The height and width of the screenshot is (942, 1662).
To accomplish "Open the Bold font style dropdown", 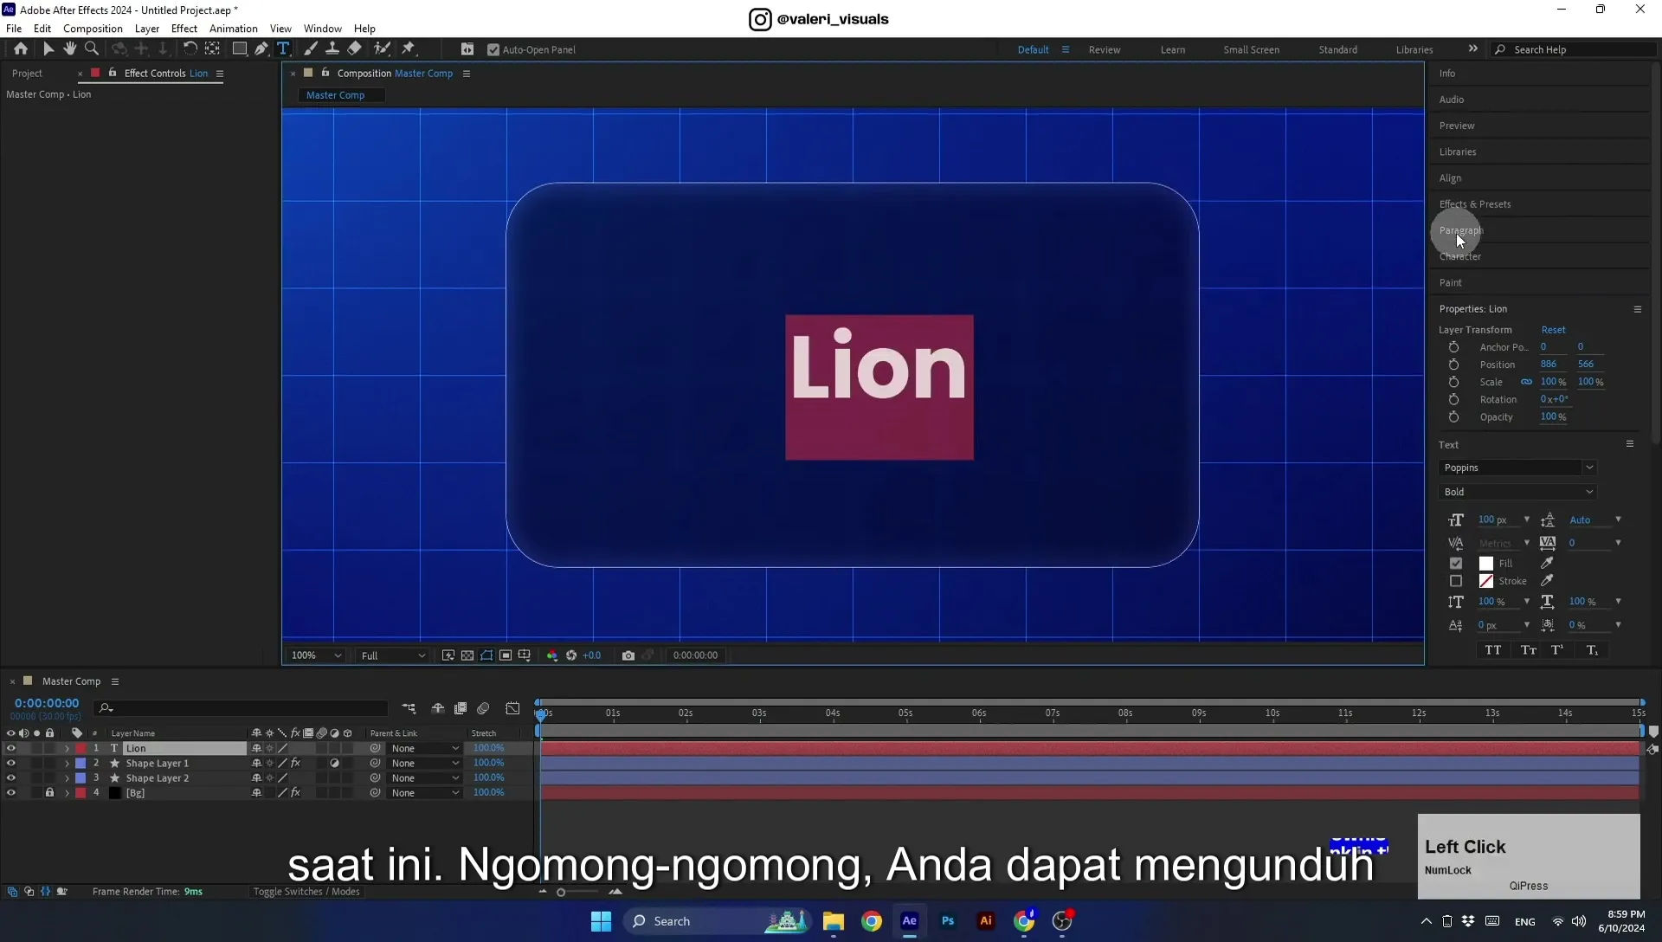I will tap(1517, 492).
